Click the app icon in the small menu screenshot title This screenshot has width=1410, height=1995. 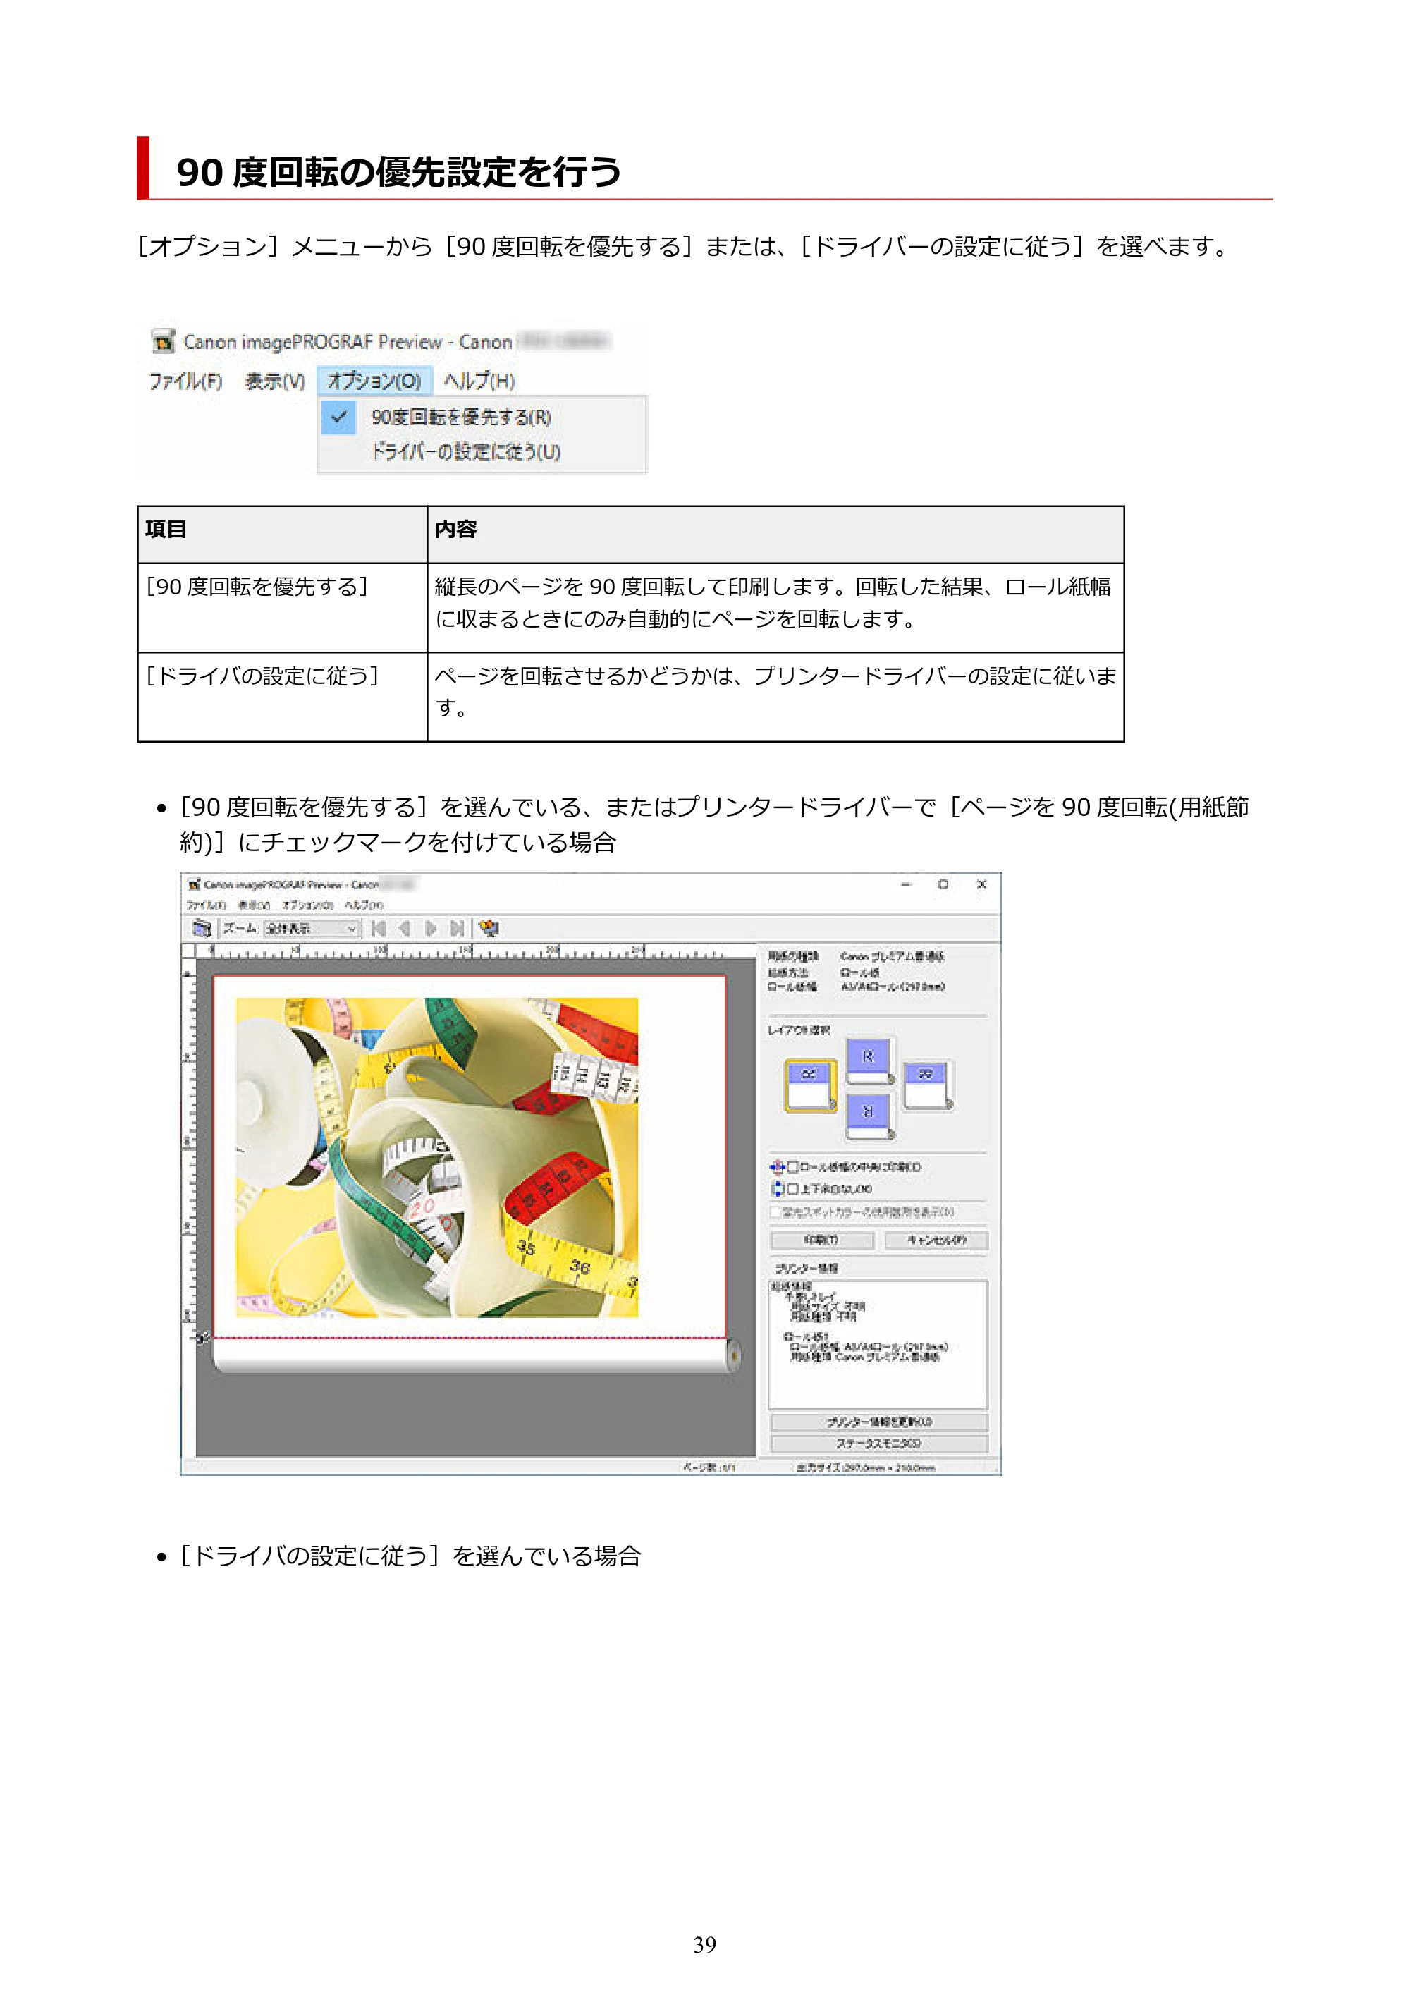click(x=162, y=341)
